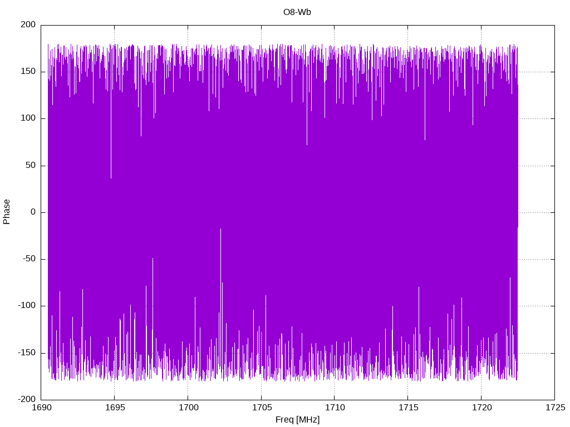Click the Phase y-axis label
The image size is (570, 427).
tap(7, 212)
